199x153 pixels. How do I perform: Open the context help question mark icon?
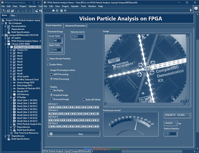(x=190, y=10)
